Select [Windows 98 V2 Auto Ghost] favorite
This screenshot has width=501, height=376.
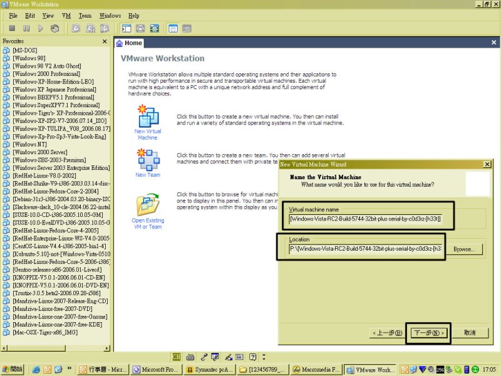pyautogui.click(x=46, y=66)
